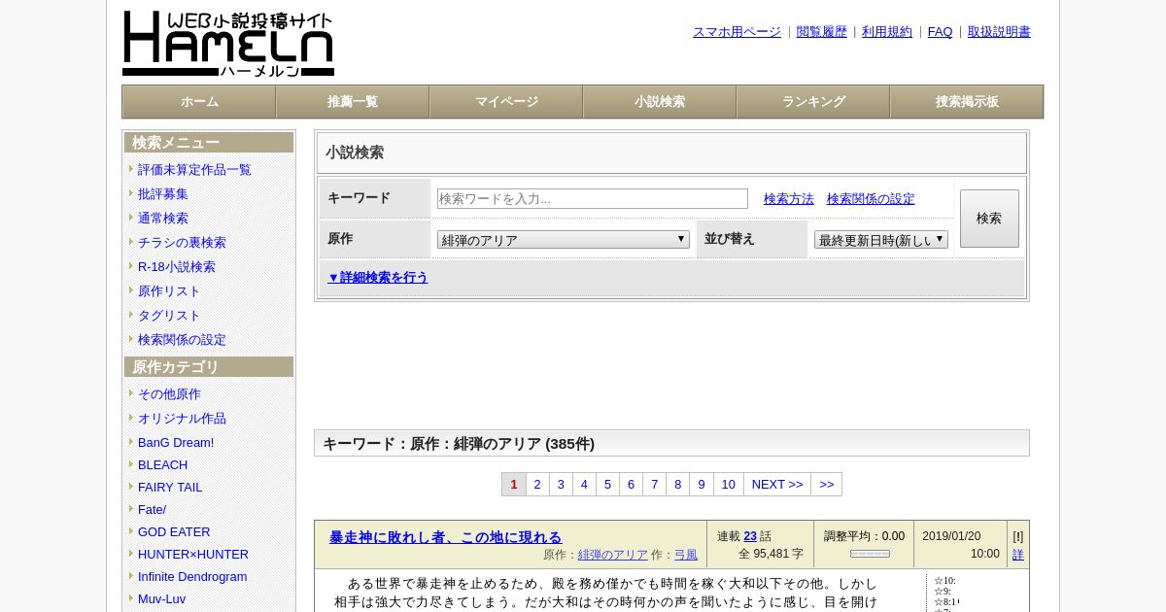Open the ランキング navigation tab
Image resolution: width=1166 pixels, height=612 pixels.
click(x=813, y=101)
